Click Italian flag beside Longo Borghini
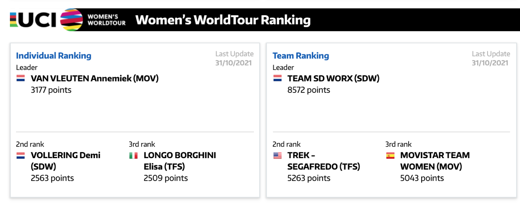This screenshot has width=520, height=203. [133, 155]
